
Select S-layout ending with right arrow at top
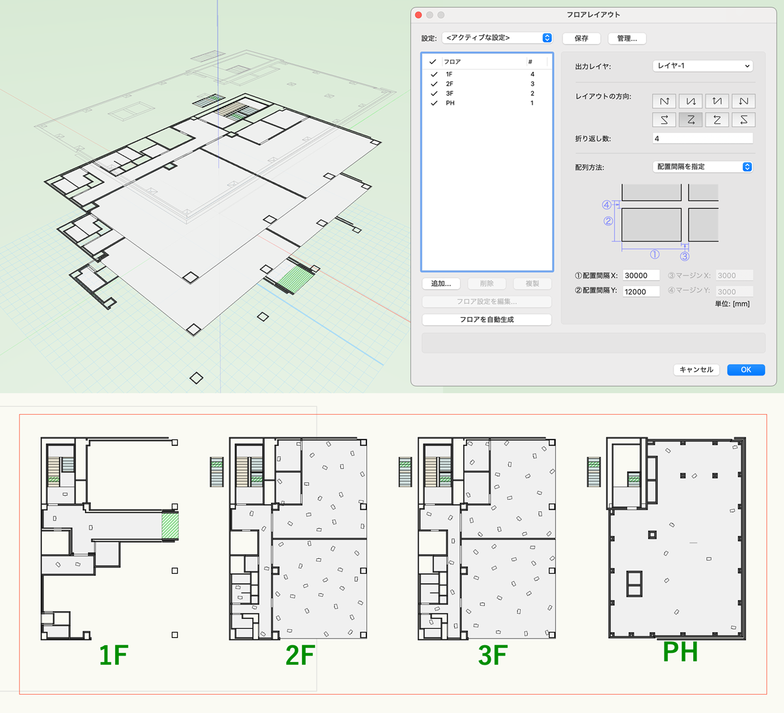pyautogui.click(x=664, y=120)
